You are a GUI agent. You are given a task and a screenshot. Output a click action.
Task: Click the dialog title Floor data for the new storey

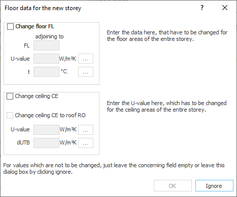click(43, 8)
